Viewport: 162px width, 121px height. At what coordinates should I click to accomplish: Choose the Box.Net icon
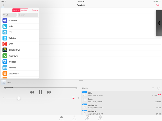click(5, 68)
